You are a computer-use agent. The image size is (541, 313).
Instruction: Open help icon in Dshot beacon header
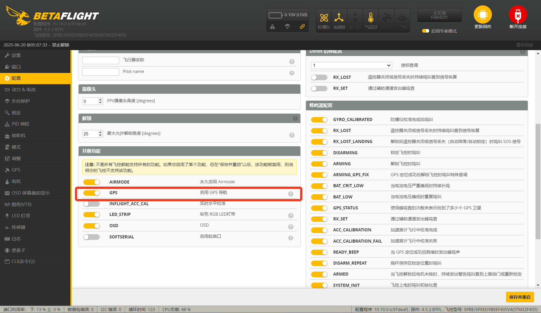coord(523,52)
